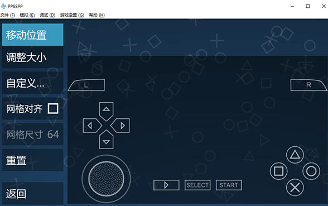Choose the 移动位置 mode
Screen dimensions: 328x206
pos(32,35)
